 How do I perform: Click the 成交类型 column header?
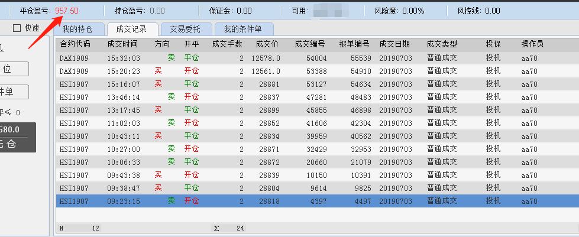(442, 44)
